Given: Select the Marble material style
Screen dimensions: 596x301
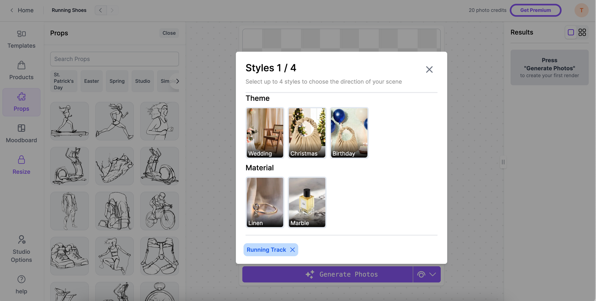Looking at the screenshot, I should (307, 202).
